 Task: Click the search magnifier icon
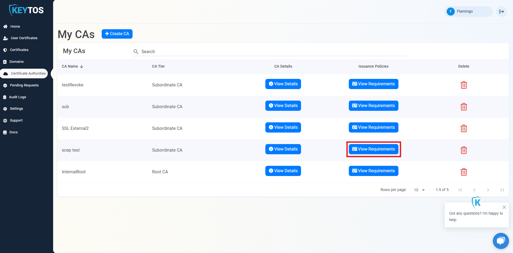pos(136,52)
